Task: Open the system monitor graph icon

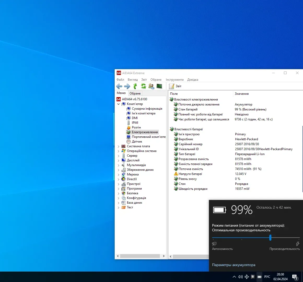Action: point(159,86)
